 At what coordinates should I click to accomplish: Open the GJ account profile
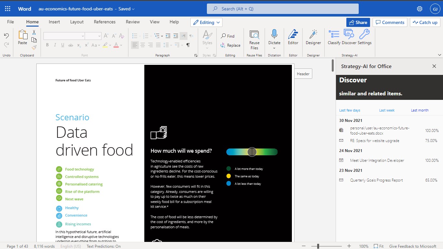click(435, 9)
